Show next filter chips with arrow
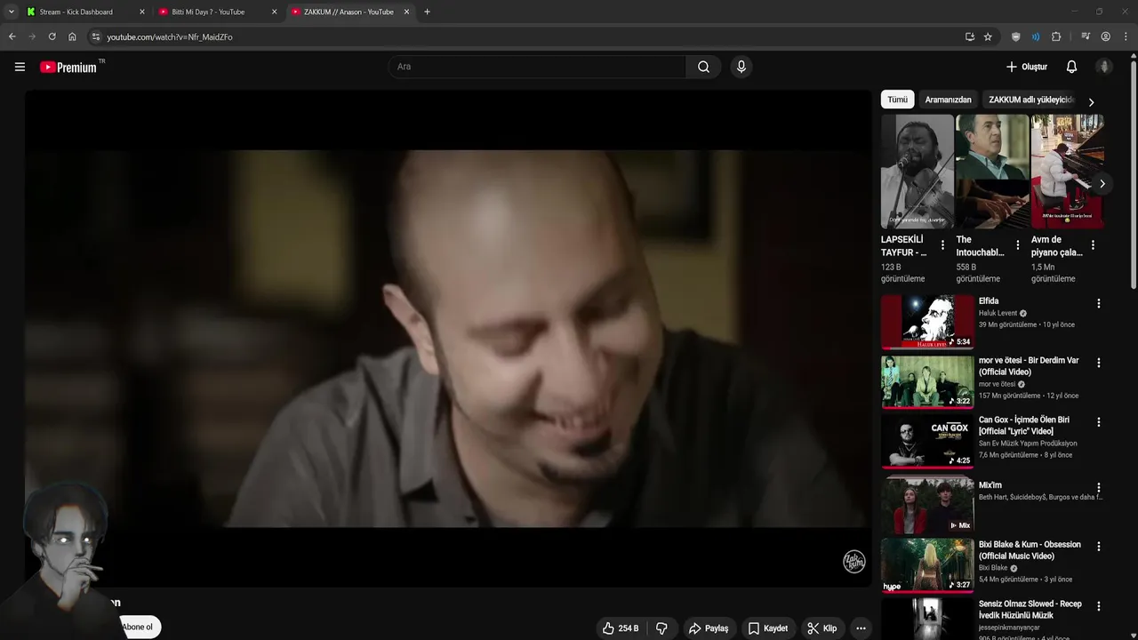This screenshot has width=1138, height=640. (x=1091, y=102)
